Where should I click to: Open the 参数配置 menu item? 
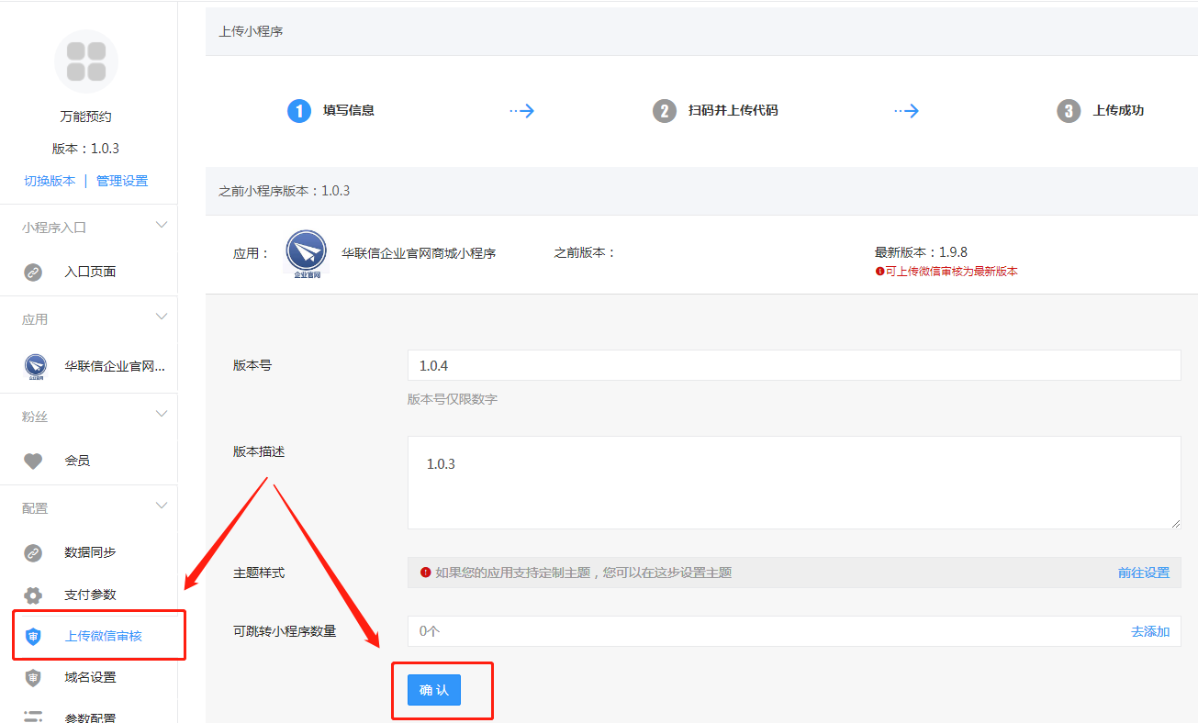(x=88, y=717)
